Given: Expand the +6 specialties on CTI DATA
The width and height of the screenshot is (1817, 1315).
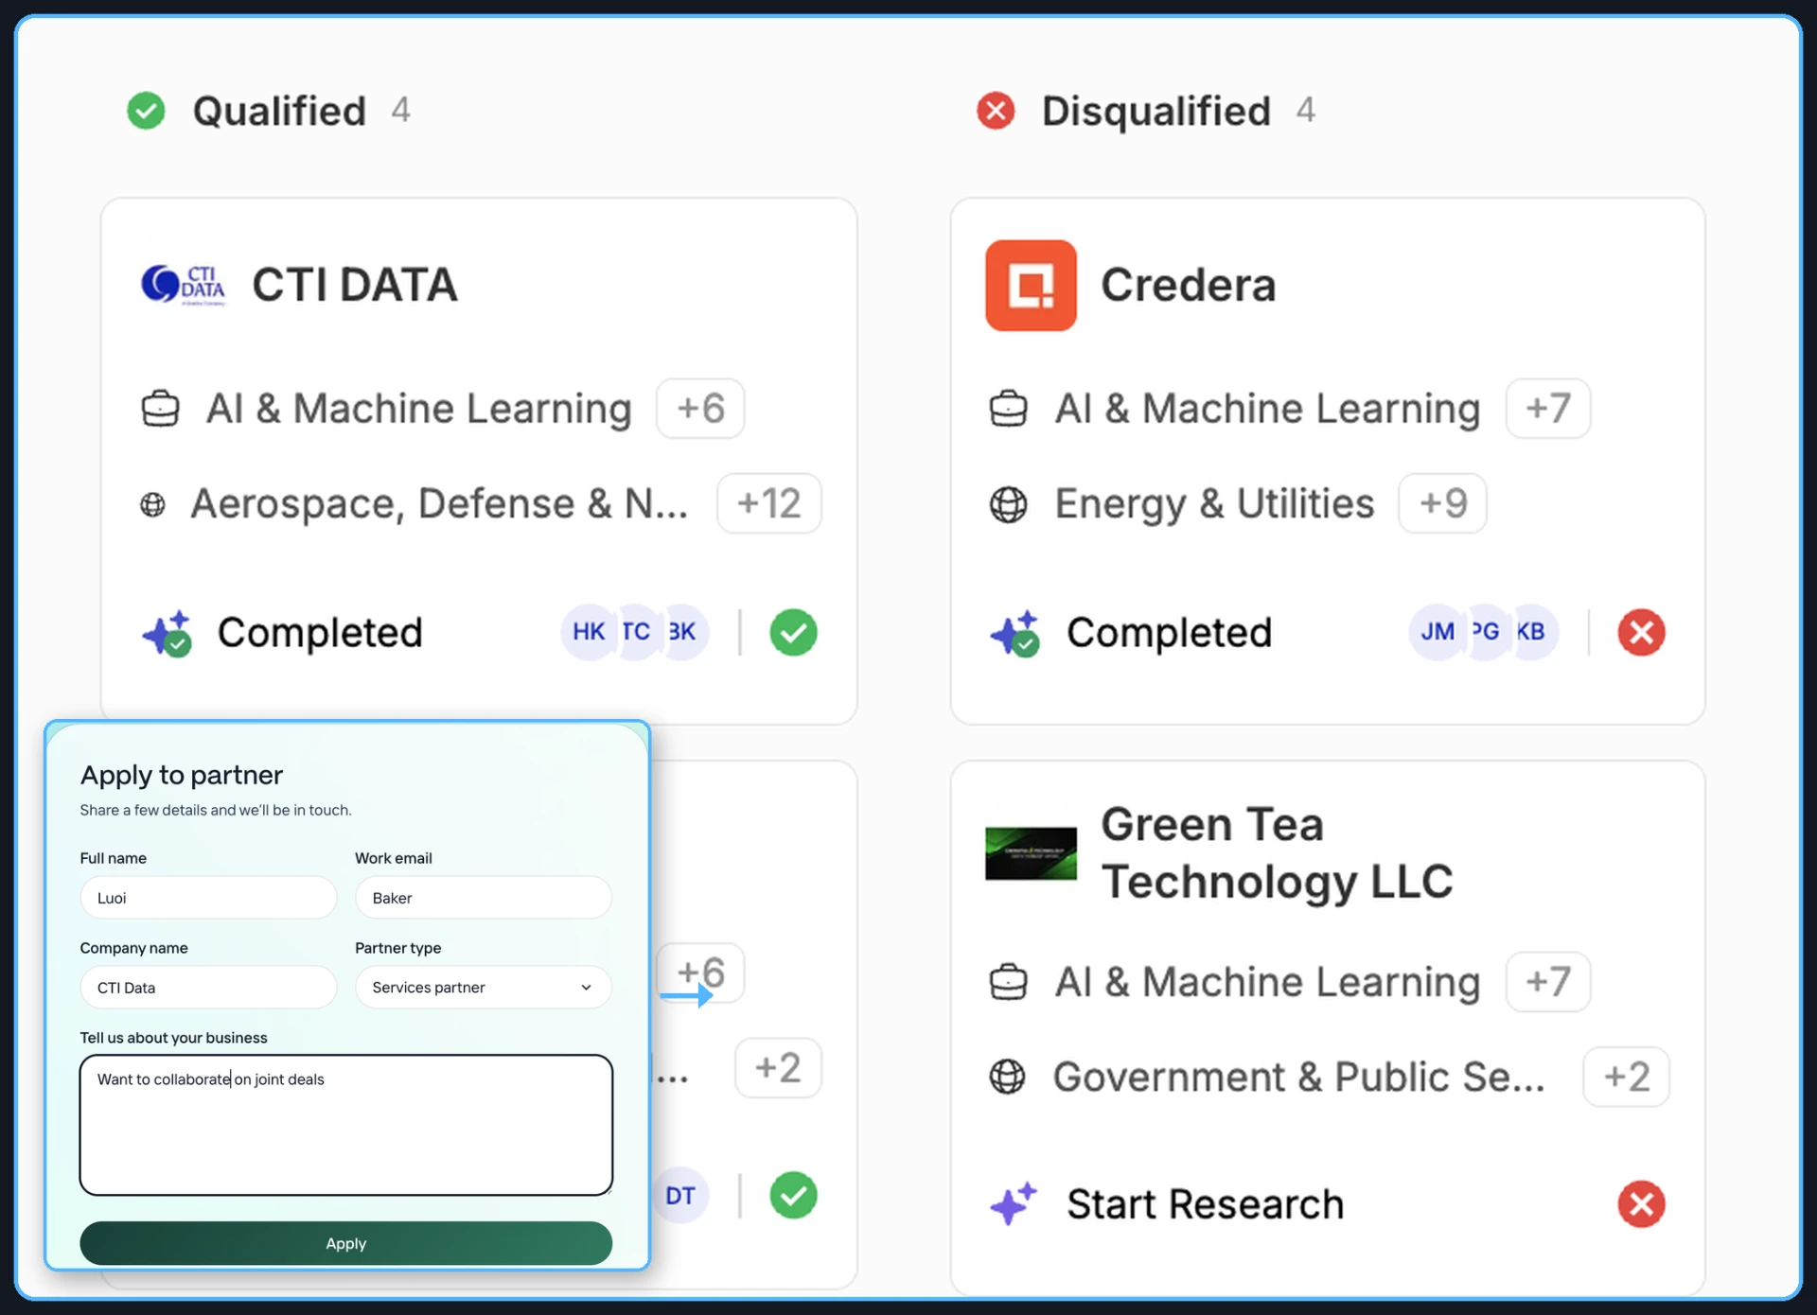Looking at the screenshot, I should pos(700,409).
